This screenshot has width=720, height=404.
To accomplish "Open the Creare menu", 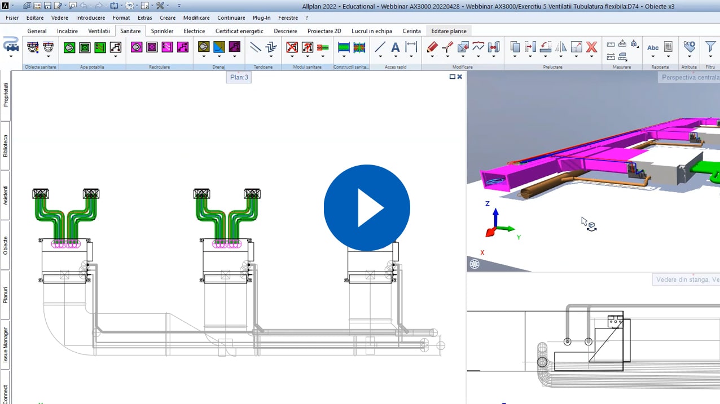I will (x=168, y=17).
